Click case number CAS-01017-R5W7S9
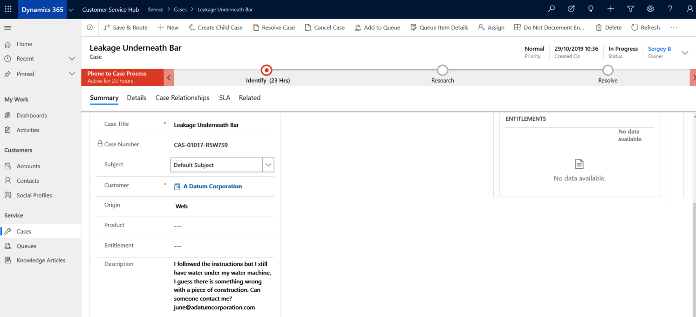 coord(201,145)
